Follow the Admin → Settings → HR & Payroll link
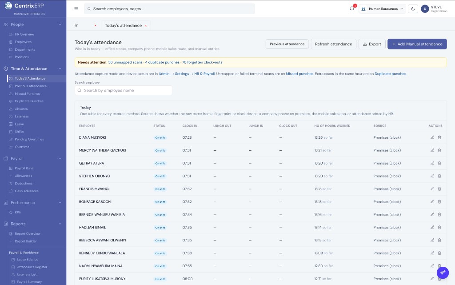Screen dimensions: 455x285 (187, 74)
